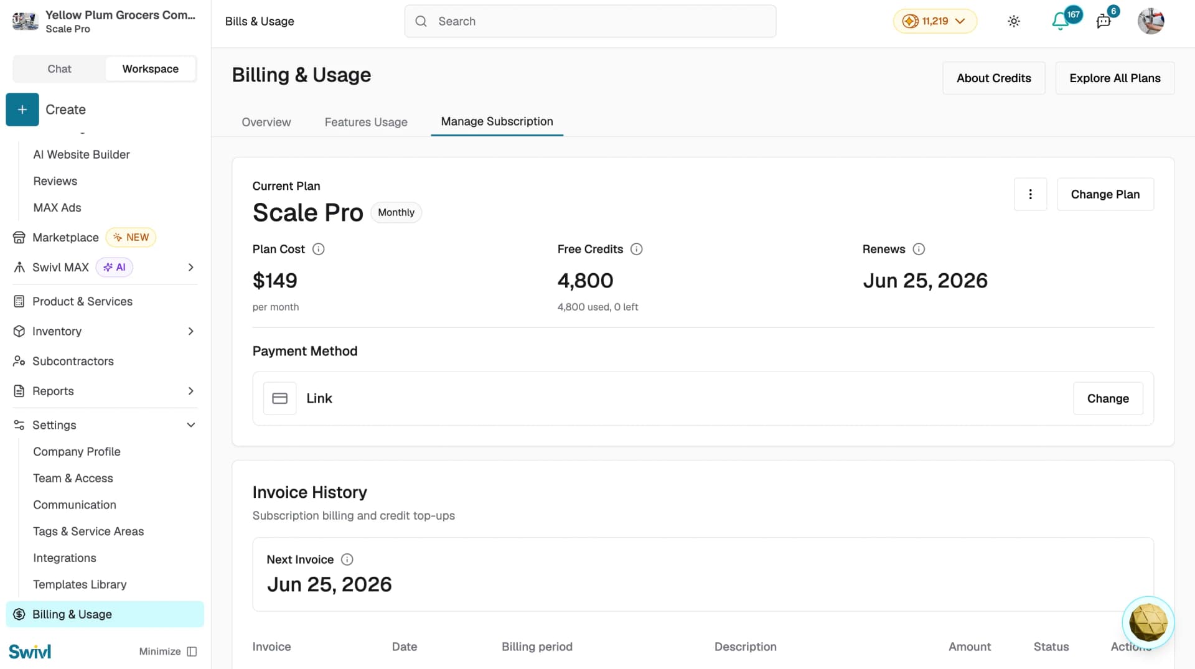The image size is (1195, 669).
Task: Open Reviews in the sidebar
Action: click(55, 181)
